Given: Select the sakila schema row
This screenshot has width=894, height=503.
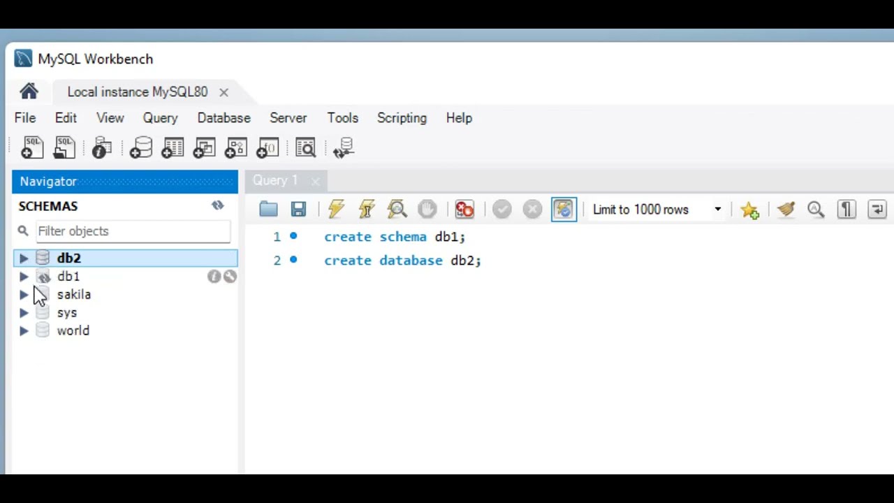Looking at the screenshot, I should pyautogui.click(x=126, y=295).
